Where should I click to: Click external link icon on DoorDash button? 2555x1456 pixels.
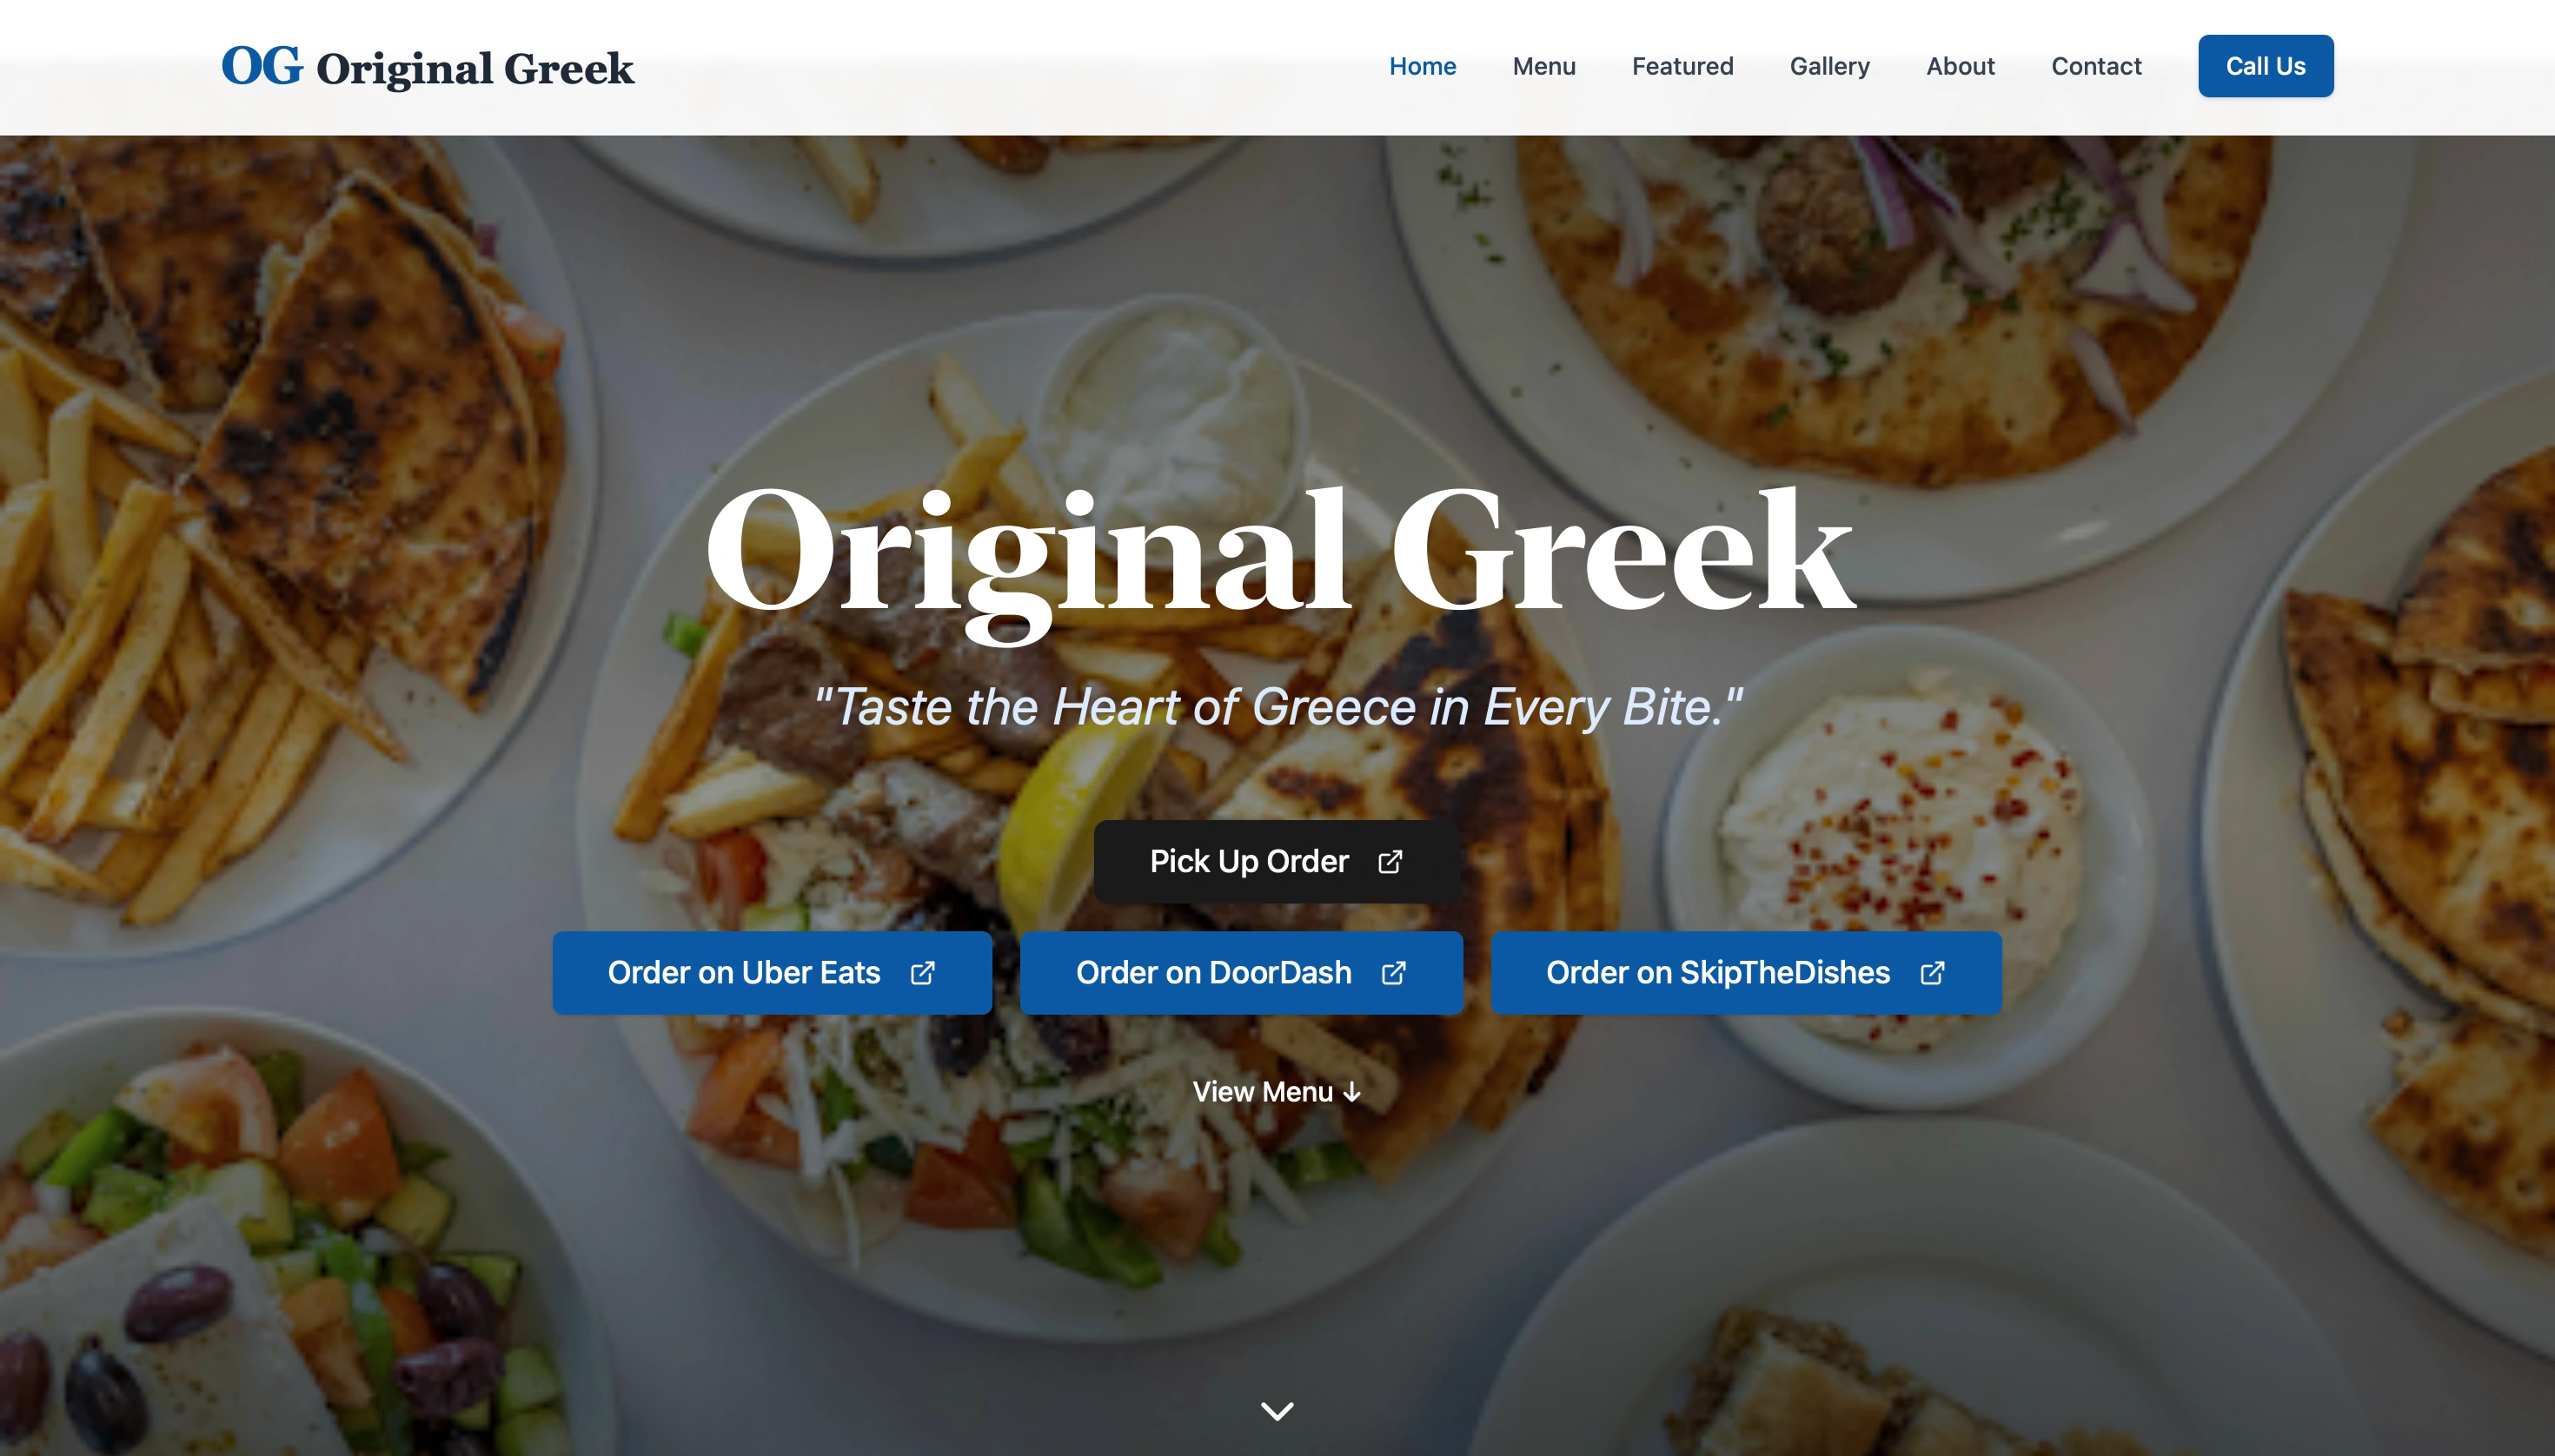tap(1394, 973)
